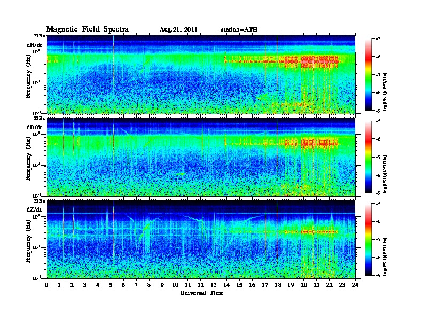423x327 pixels.
Task: Click hour tick label 24 on time axis
Action: [355, 285]
